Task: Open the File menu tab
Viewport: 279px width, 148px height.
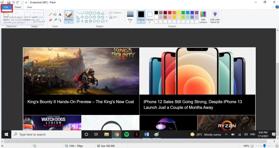Action: pos(6,7)
